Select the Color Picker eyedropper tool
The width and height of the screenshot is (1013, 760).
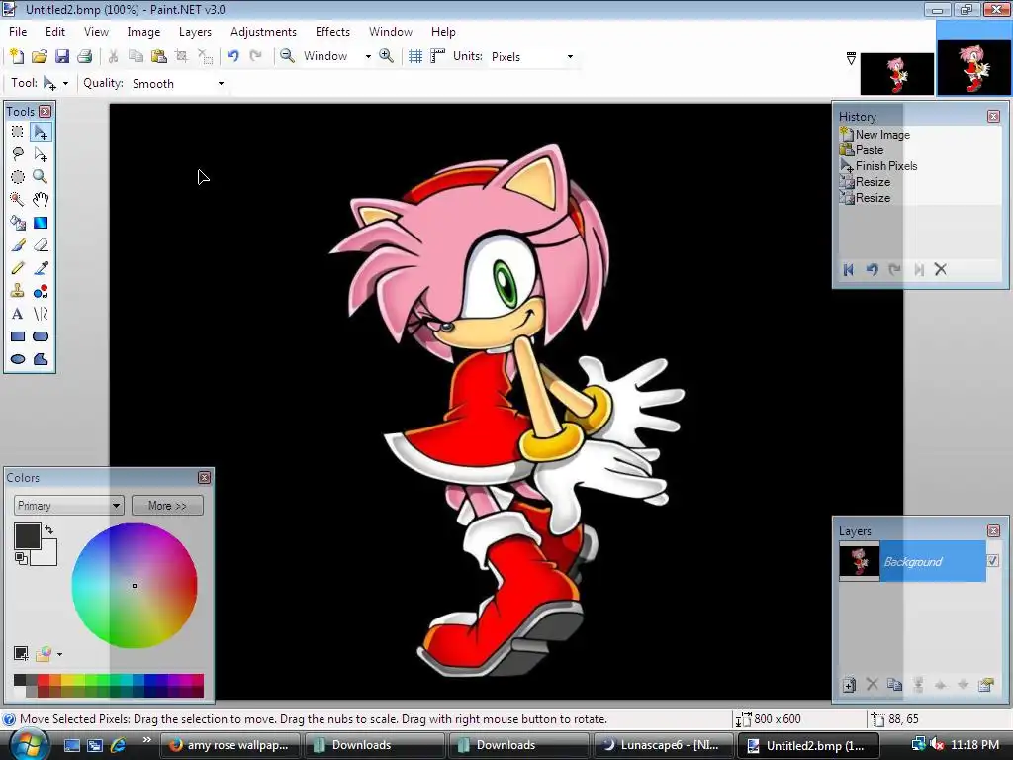(41, 268)
